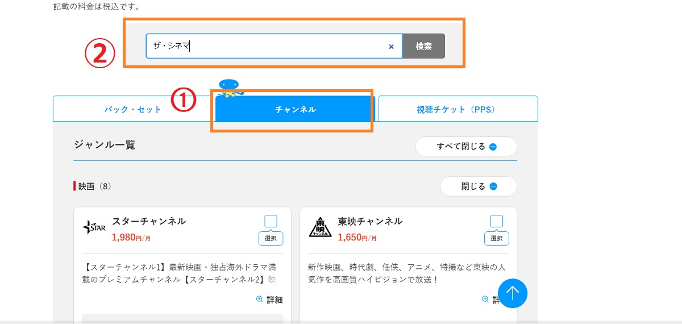Collapse the 映画 section with 閉じる

tap(479, 186)
